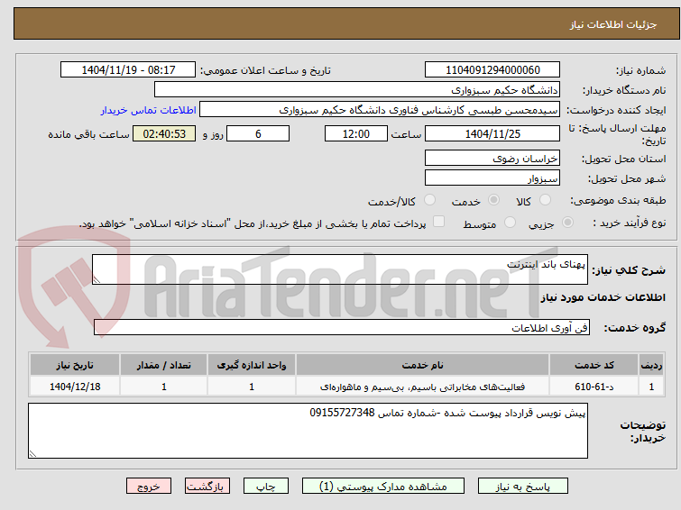
Task: Click the resize handle of the شرح کلی نیاز box
Action: 97,280
